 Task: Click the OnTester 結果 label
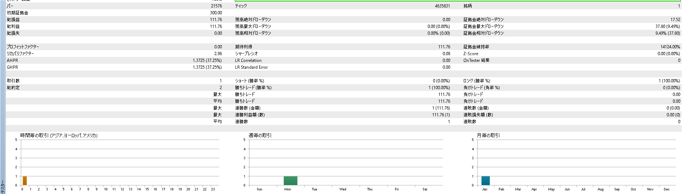pos(476,60)
